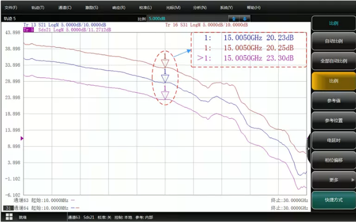This screenshot has width=356, height=222.
Task: Click channel 64's 终止:30.0000GHz label
Action: coord(289,208)
